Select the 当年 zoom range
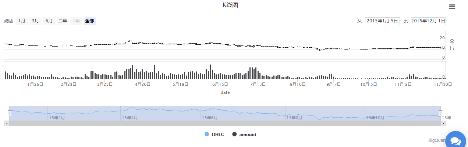The width and height of the screenshot is (468, 147). point(63,21)
